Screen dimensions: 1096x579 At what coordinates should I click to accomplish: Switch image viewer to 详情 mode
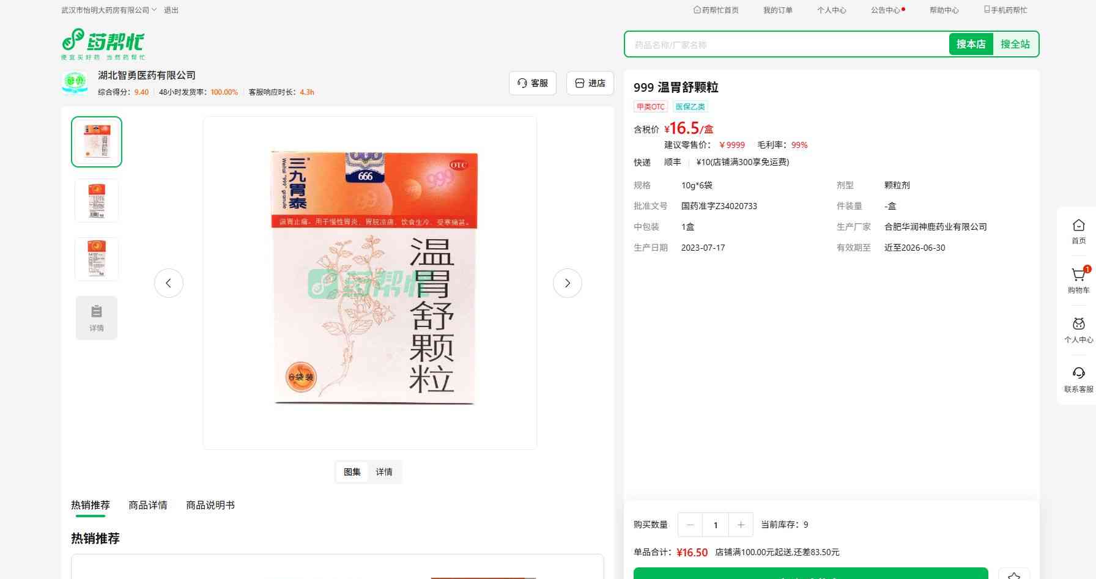click(x=384, y=472)
